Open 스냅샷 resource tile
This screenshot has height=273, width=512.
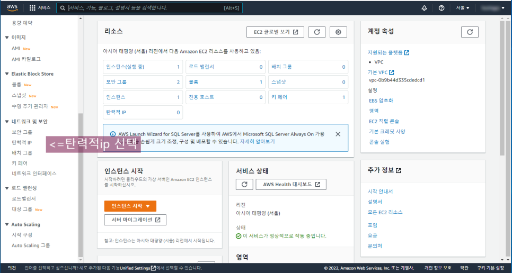coord(308,82)
